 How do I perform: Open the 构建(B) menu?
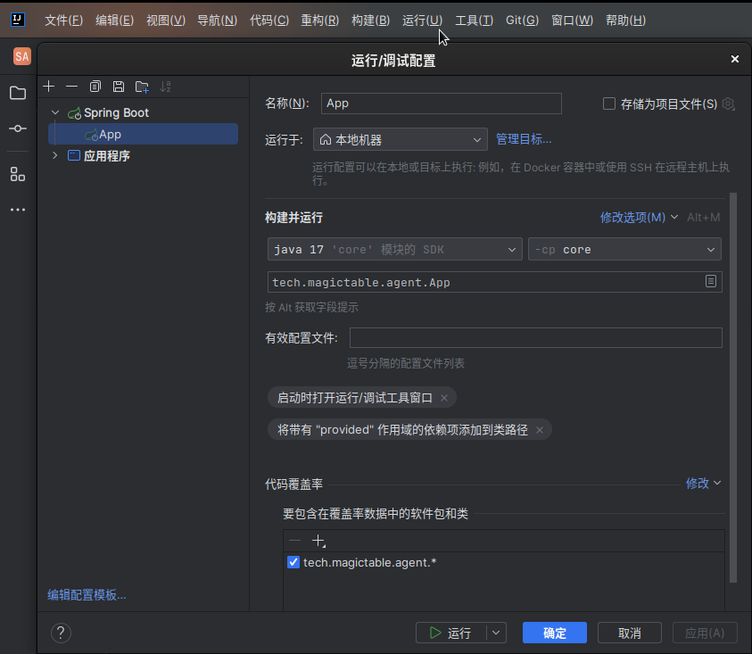click(370, 20)
